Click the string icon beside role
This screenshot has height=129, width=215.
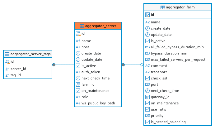[x=78, y=97]
